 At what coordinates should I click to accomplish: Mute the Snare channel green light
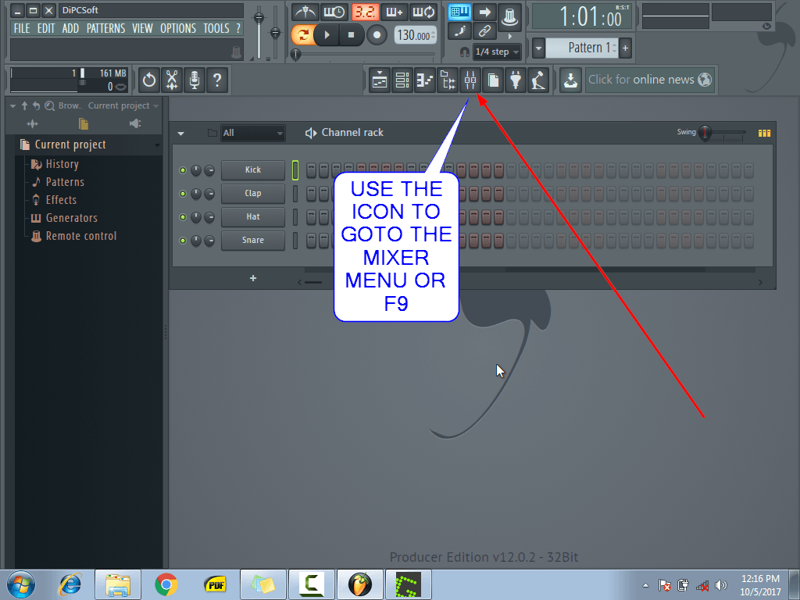(183, 241)
